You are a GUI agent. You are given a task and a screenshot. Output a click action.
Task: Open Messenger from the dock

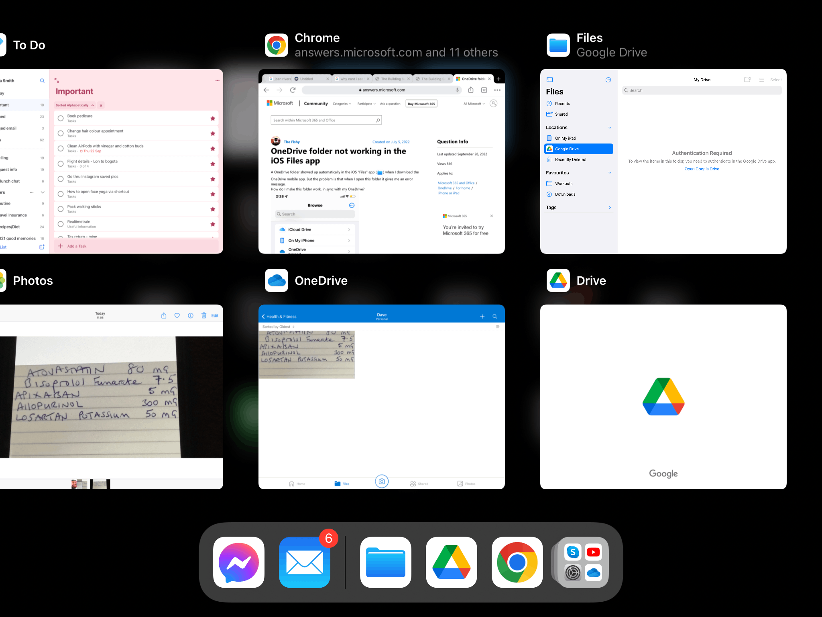click(x=239, y=562)
